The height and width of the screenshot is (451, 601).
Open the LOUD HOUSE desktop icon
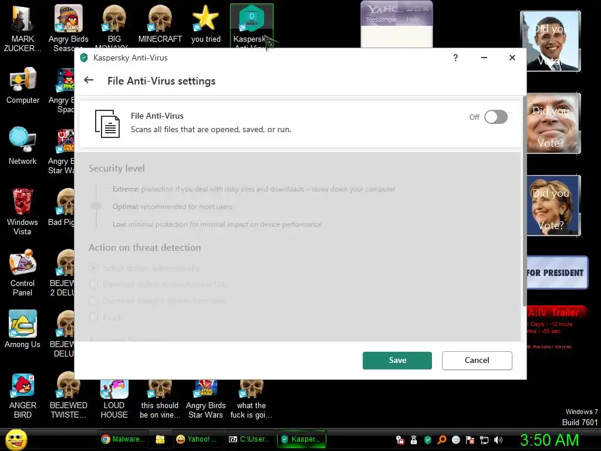(114, 399)
